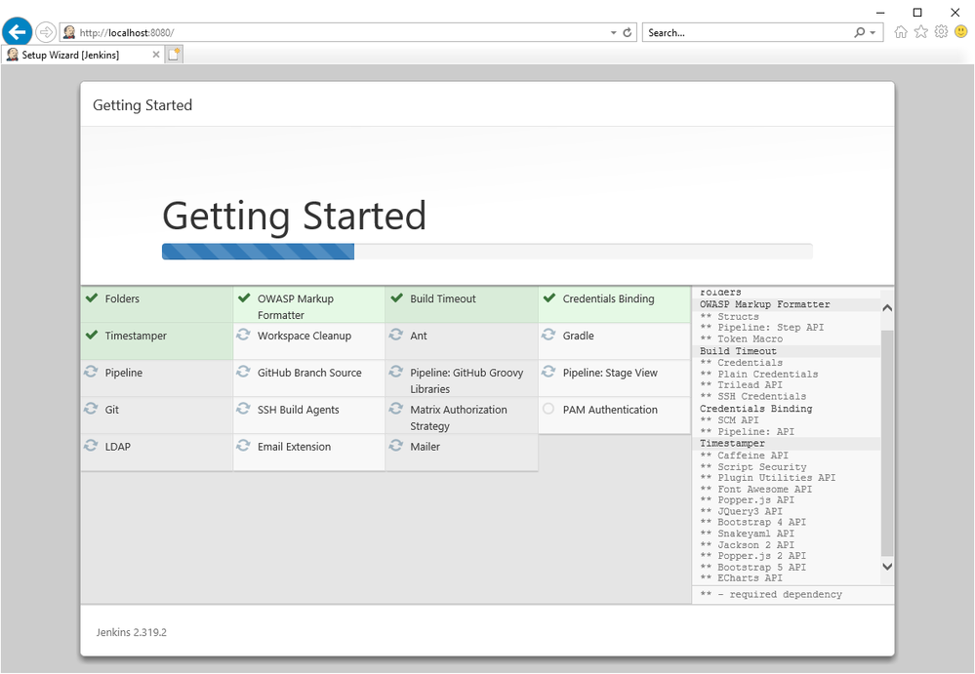975x674 pixels.
Task: Click the checkmark next to Credentials Binding
Action: [x=549, y=298]
